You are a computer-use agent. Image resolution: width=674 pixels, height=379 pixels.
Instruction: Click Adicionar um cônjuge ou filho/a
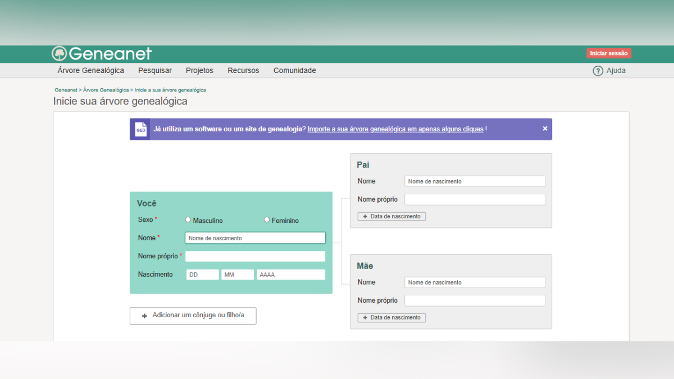(193, 316)
